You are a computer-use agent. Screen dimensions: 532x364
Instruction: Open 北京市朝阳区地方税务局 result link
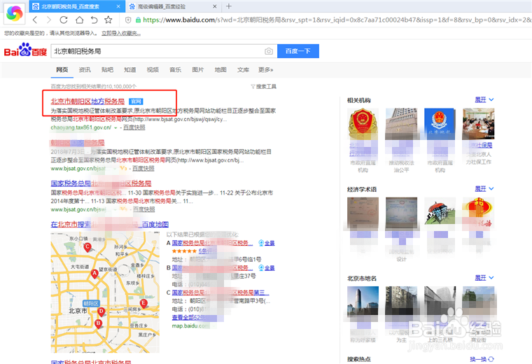coord(87,101)
